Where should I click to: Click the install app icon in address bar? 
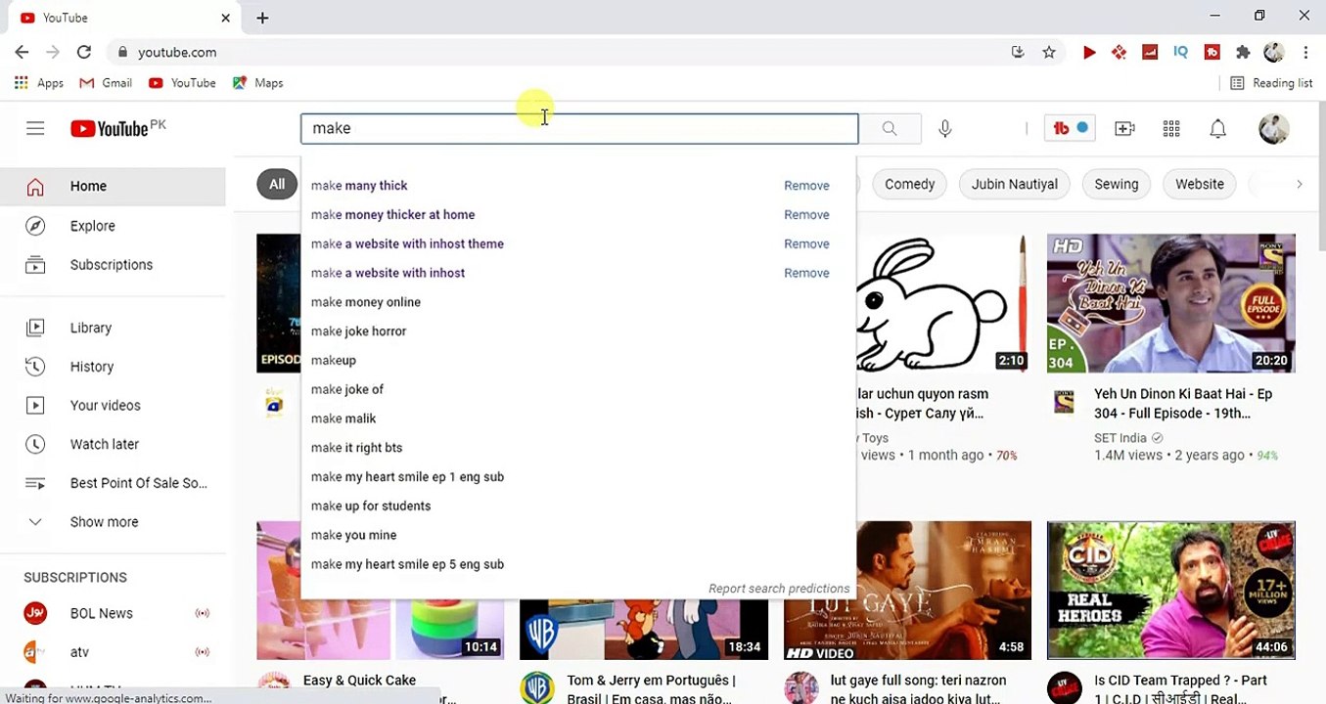coord(1018,52)
